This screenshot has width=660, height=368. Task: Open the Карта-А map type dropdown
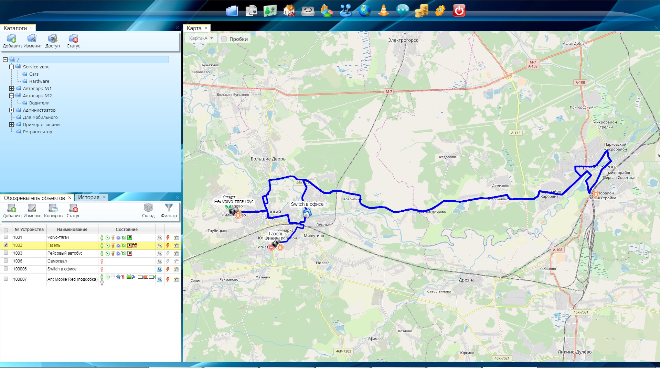(201, 38)
